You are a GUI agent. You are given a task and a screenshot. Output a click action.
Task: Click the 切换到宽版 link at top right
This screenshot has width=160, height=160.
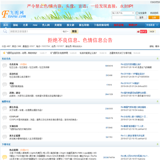click(x=155, y=2)
